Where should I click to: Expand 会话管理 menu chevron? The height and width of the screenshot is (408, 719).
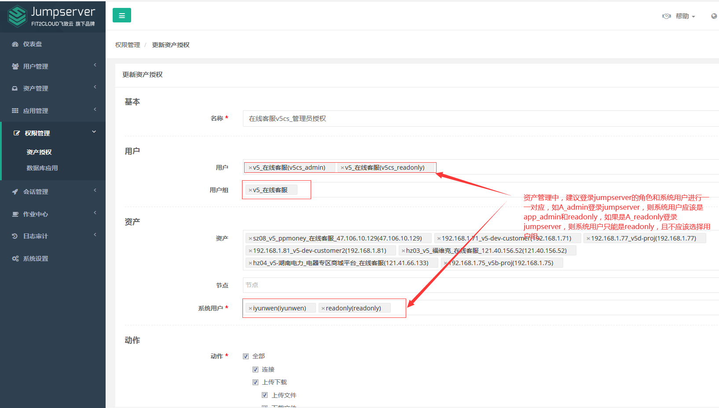tap(95, 190)
